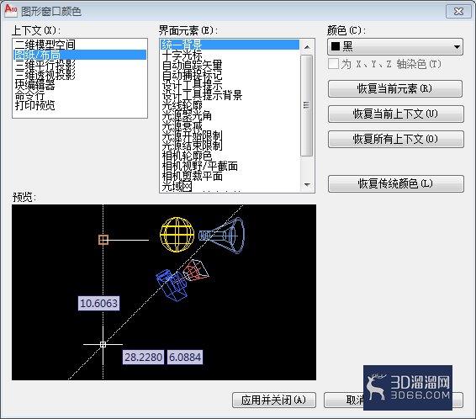Click the yellow light sphere in preview
Screen dimensions: 476x419
pos(177,235)
